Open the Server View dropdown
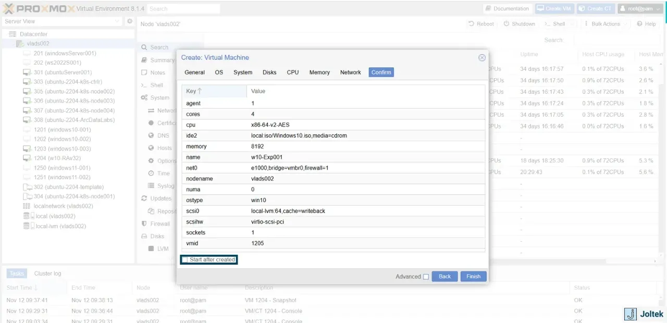 61,21
